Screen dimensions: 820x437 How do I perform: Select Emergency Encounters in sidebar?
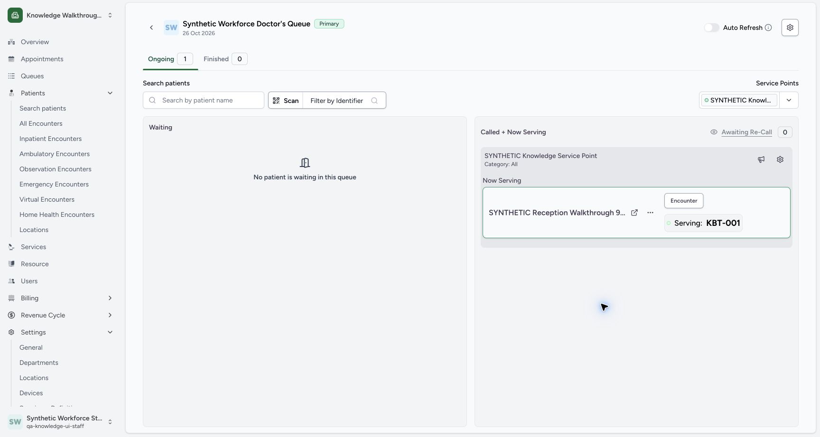[x=54, y=184]
